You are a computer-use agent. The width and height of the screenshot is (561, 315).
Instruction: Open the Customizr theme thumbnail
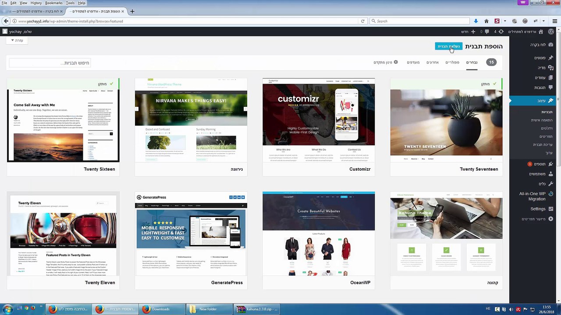coord(319,120)
